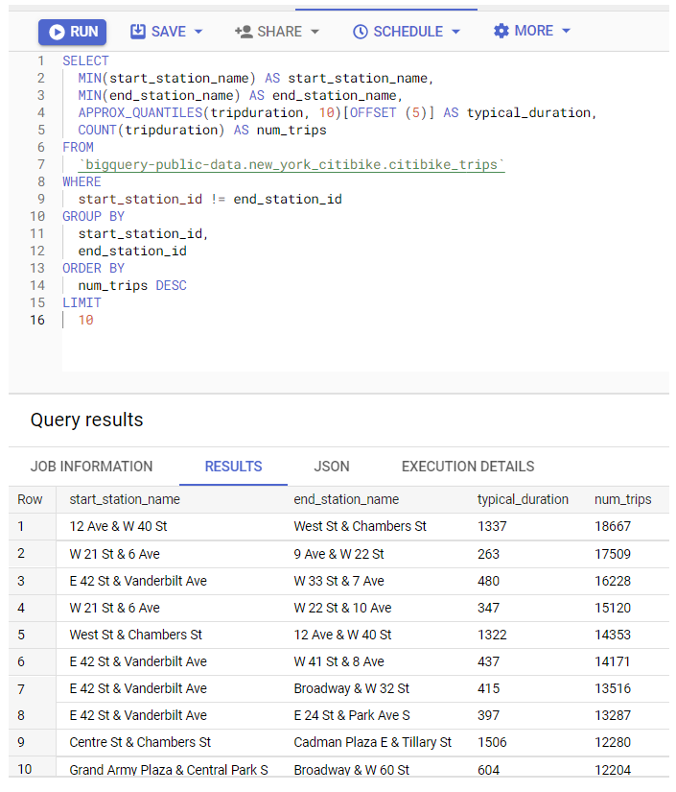Viewport: 676px width, 792px height.
Task: Click the duration value 480
Action: click(488, 581)
